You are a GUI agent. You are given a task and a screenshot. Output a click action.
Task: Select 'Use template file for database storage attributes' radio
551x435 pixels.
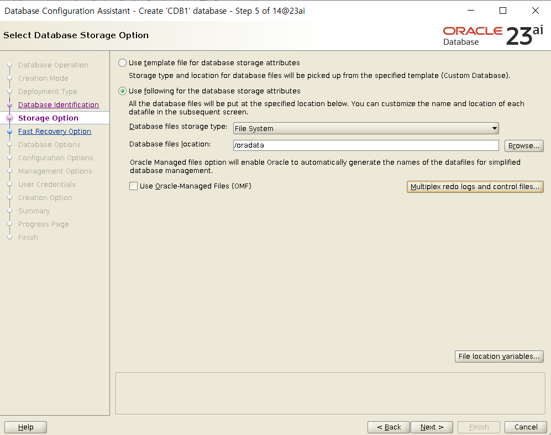pos(122,63)
